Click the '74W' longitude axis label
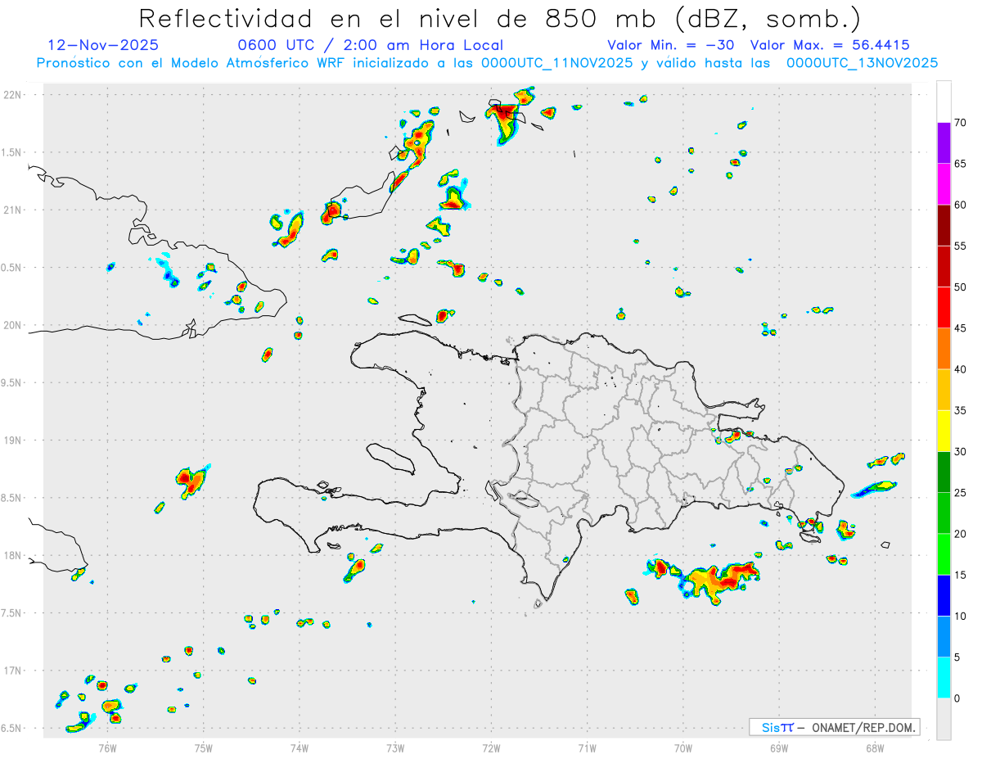The width and height of the screenshot is (982, 759). click(299, 748)
